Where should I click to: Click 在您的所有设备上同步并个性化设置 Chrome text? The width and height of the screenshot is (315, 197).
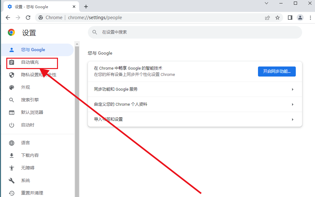coord(135,75)
